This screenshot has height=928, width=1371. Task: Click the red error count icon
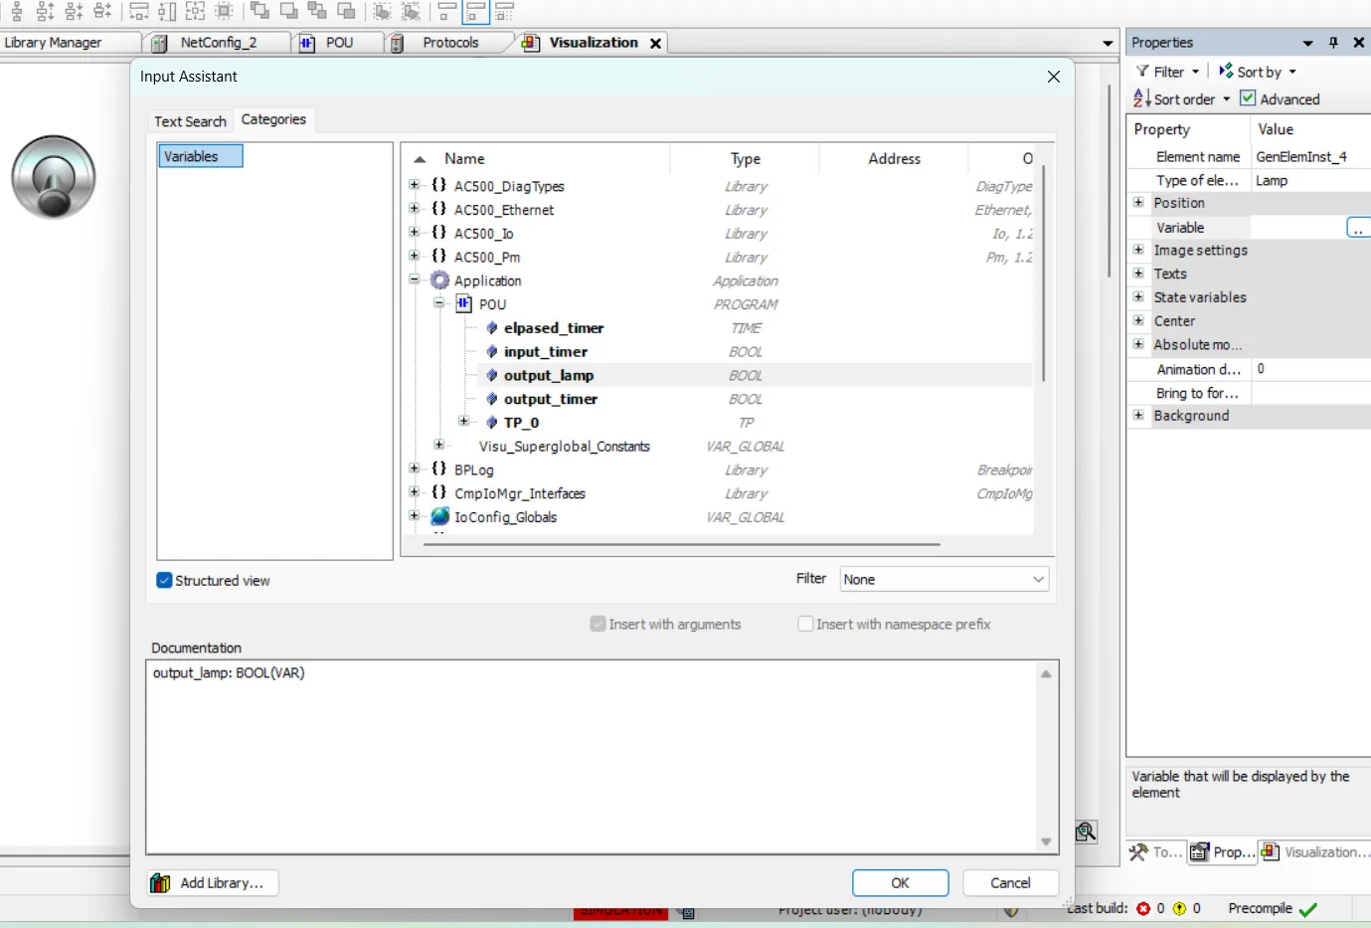(x=1143, y=908)
